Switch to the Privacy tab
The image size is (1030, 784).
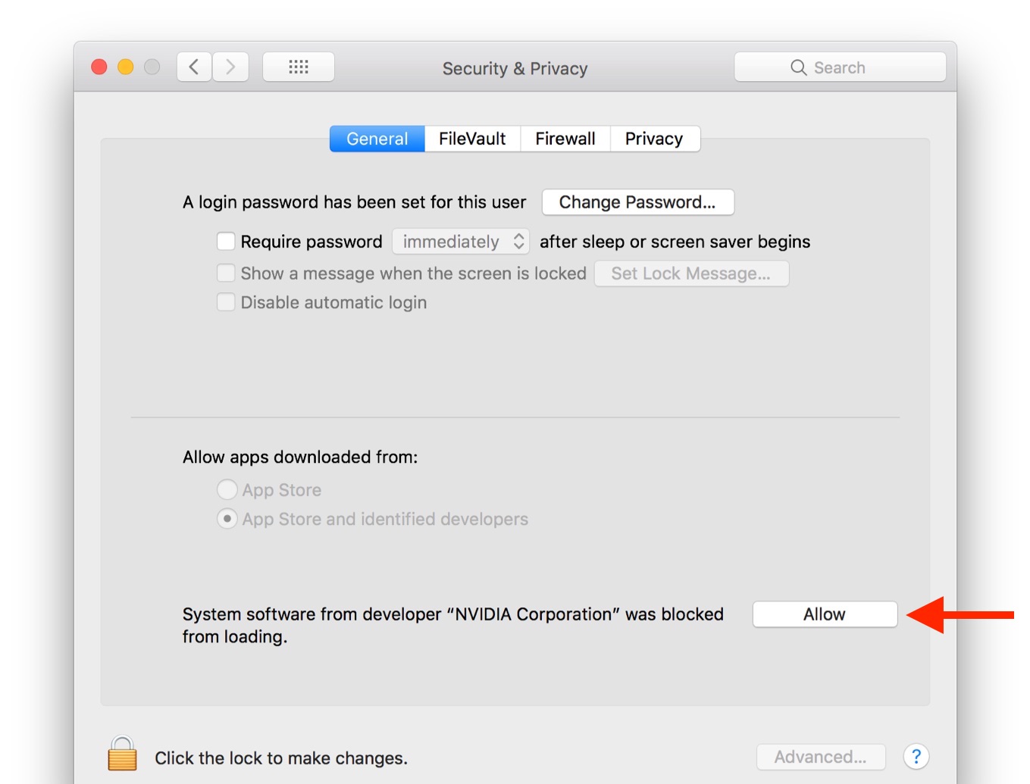tap(654, 139)
